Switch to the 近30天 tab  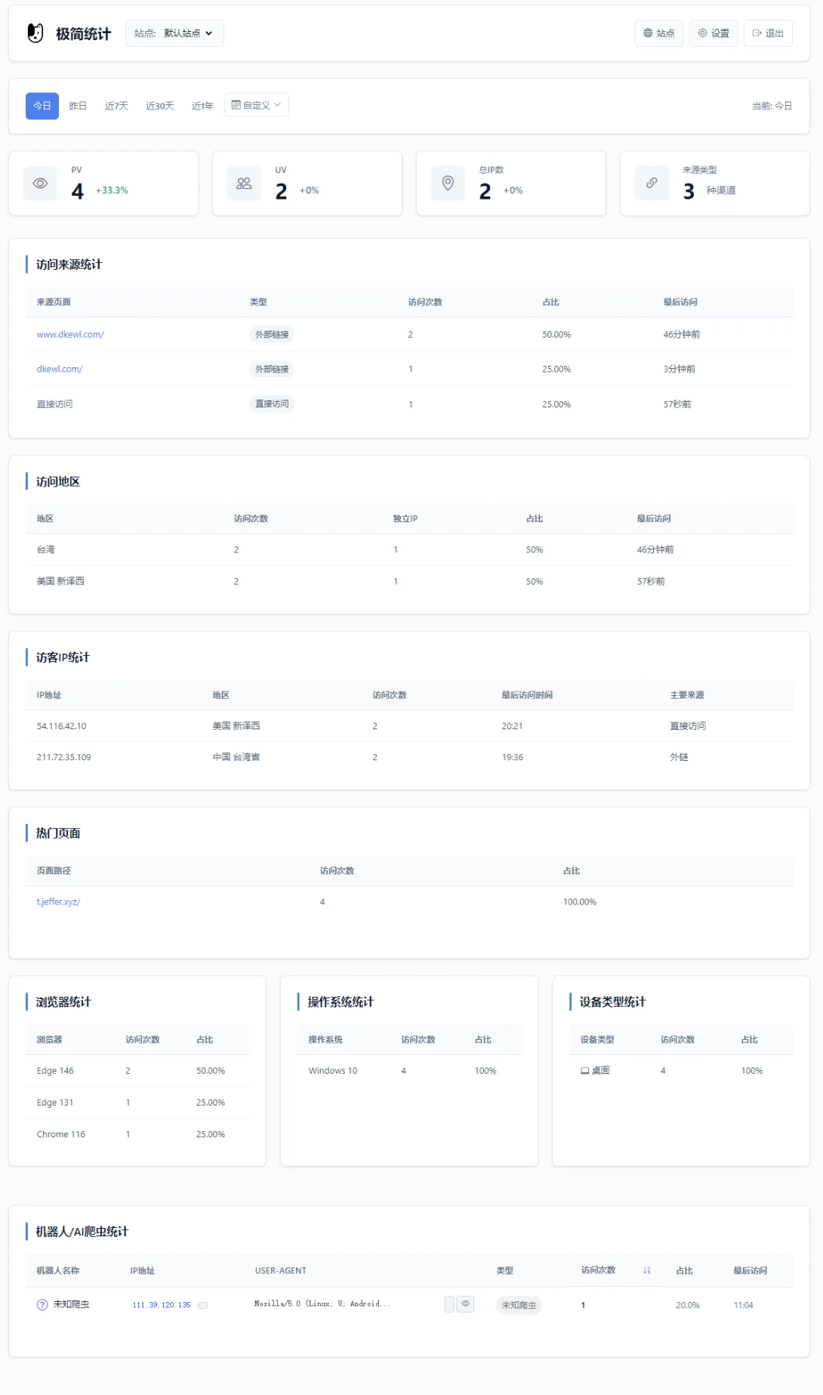(159, 106)
